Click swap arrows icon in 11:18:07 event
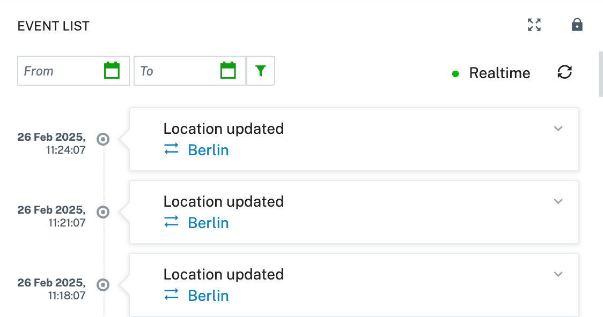The image size is (603, 317). 171,295
